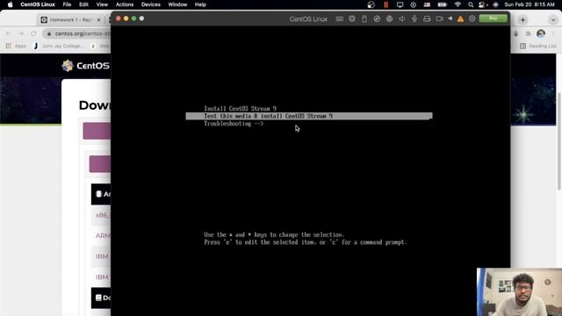Open the Help menu

click(x=200, y=4)
